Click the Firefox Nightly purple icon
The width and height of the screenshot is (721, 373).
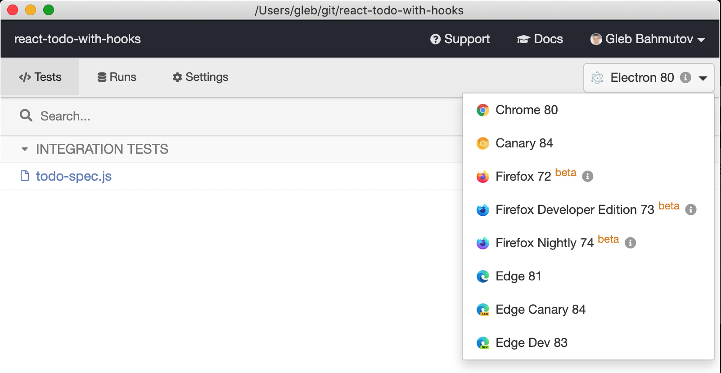pyautogui.click(x=483, y=243)
